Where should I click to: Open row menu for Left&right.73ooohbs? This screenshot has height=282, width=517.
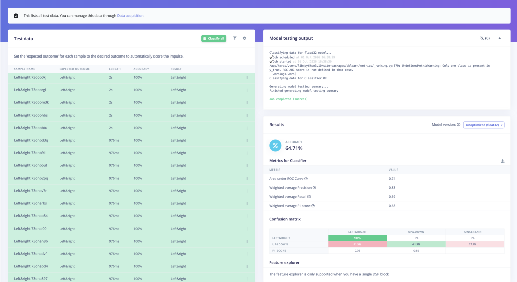(247, 116)
